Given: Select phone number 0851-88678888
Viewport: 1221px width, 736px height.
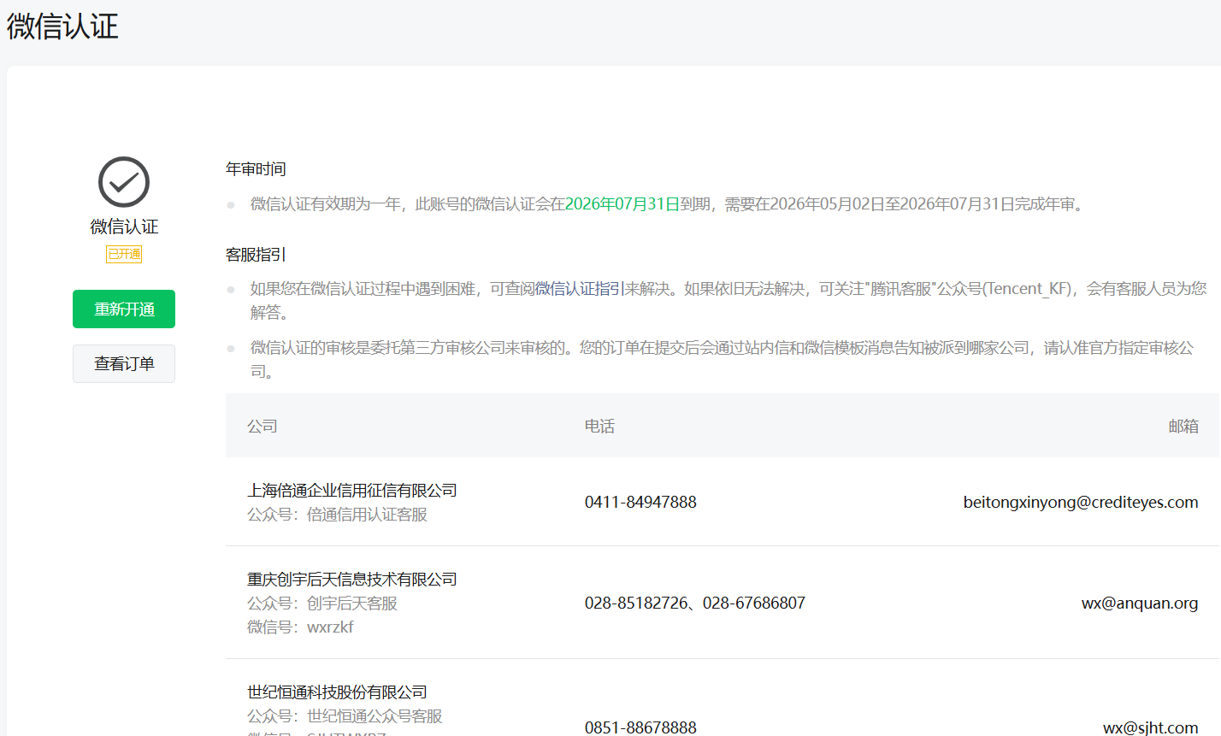Looking at the screenshot, I should [640, 727].
